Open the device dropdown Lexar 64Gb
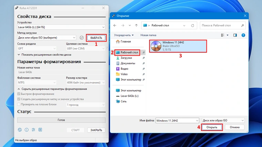 [61, 27]
